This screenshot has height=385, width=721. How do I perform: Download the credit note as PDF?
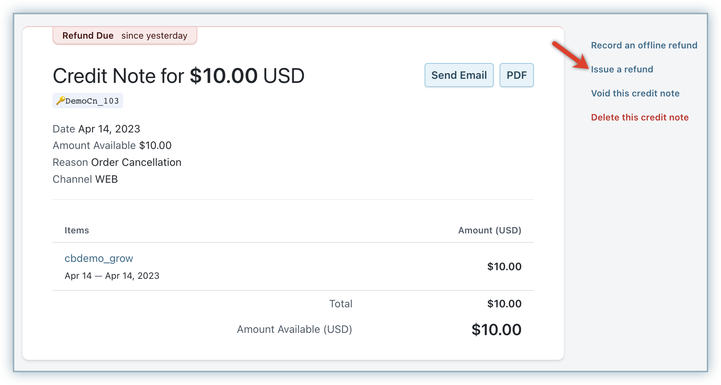[516, 75]
